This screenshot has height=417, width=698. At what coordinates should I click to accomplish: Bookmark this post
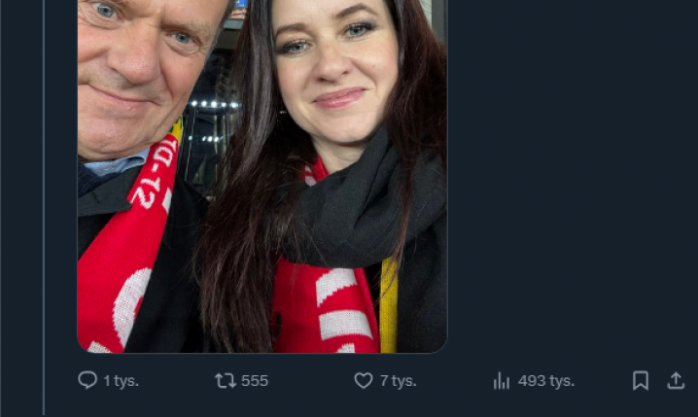coord(641,381)
